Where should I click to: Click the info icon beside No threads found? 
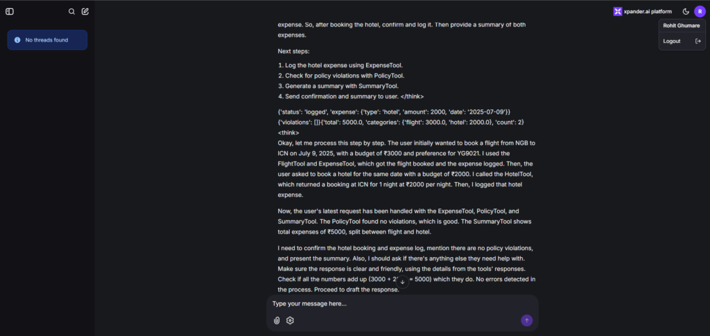click(x=17, y=39)
